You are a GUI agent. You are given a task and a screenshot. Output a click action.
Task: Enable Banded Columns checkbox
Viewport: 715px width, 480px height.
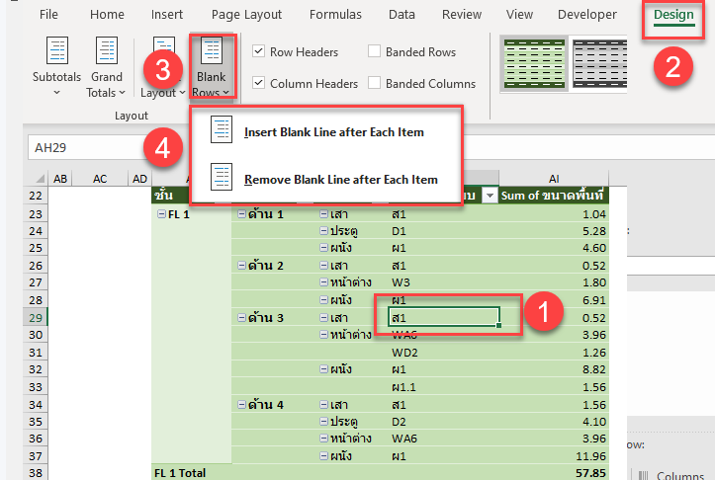(x=375, y=84)
